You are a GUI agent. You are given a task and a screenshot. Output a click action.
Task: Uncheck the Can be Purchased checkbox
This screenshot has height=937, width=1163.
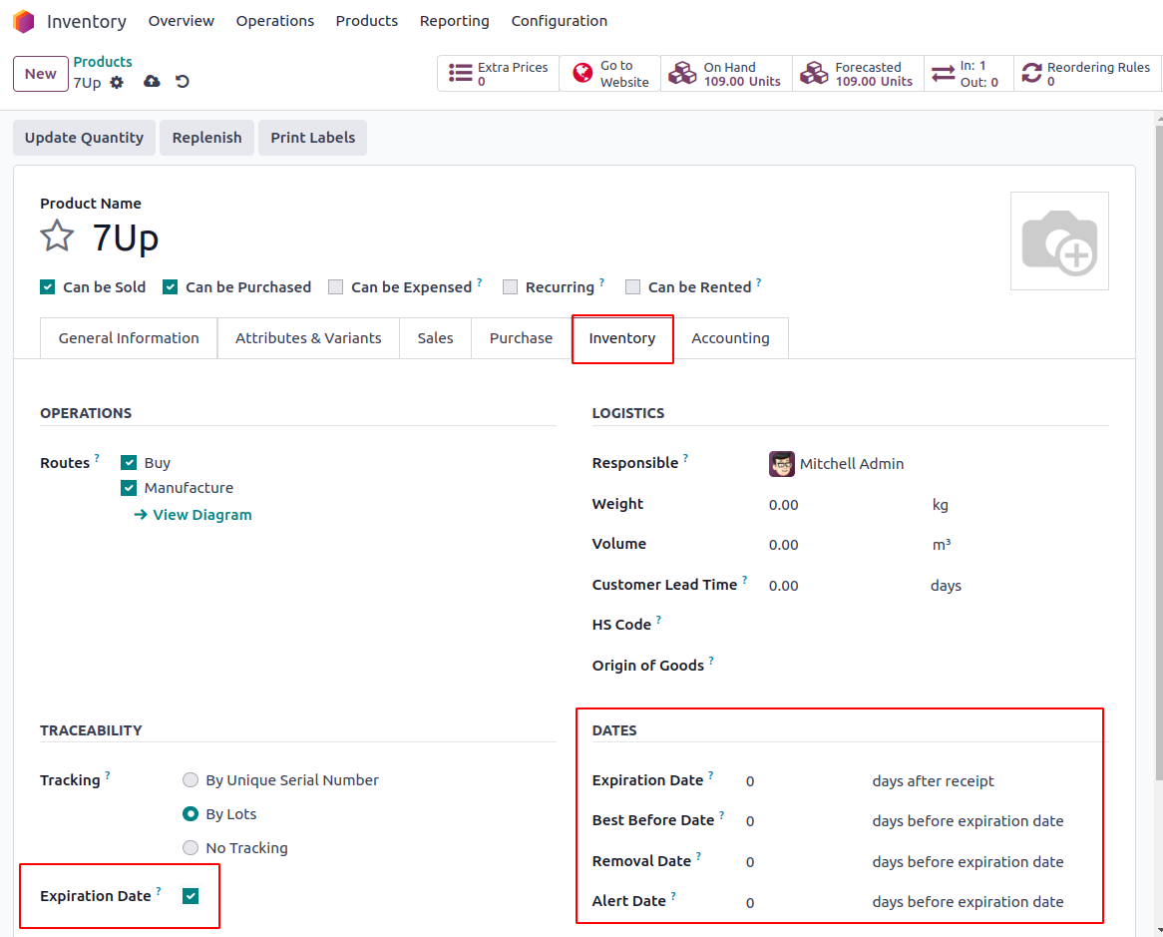(x=170, y=287)
